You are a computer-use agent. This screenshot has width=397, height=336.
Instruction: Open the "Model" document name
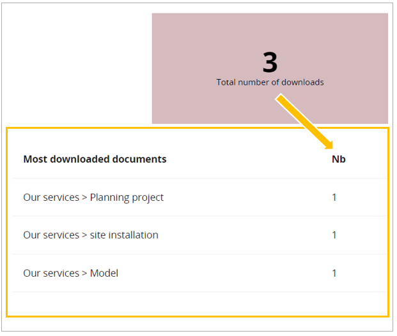(x=104, y=274)
